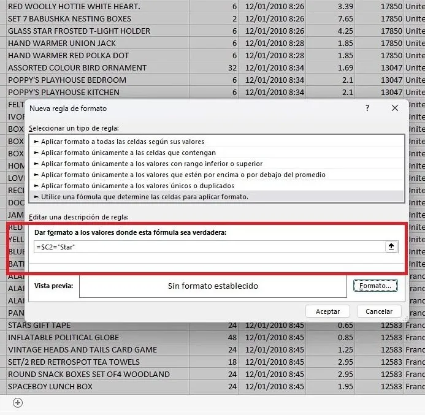Screen dimensions: 425x415
Task: Select cell 'GLASS STAR FROSTED T-LIGHT HOLDER'
Action: [x=98, y=31]
